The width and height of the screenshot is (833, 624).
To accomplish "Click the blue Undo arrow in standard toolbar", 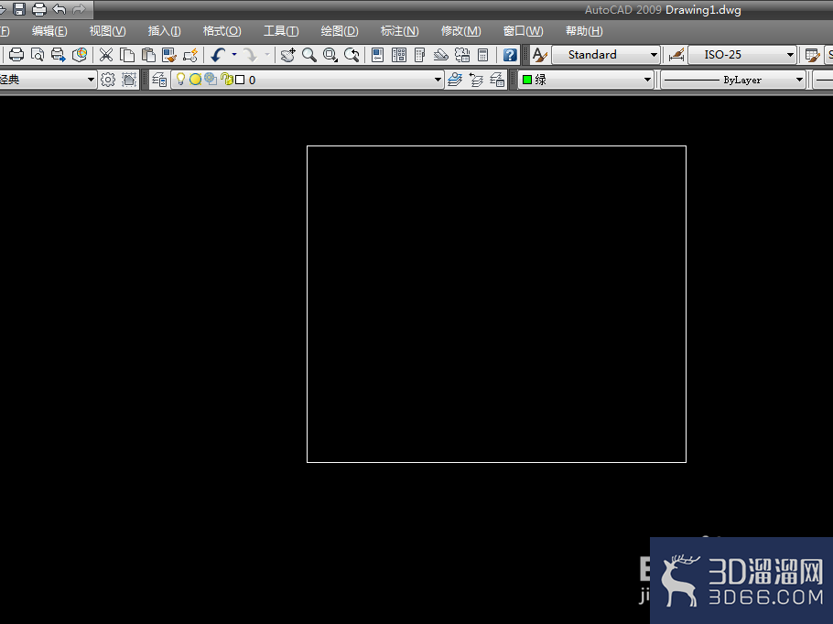I will tap(218, 55).
